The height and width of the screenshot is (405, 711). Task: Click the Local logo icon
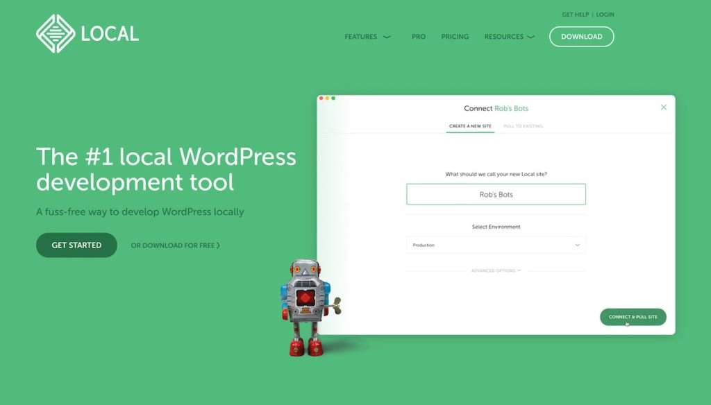56,33
